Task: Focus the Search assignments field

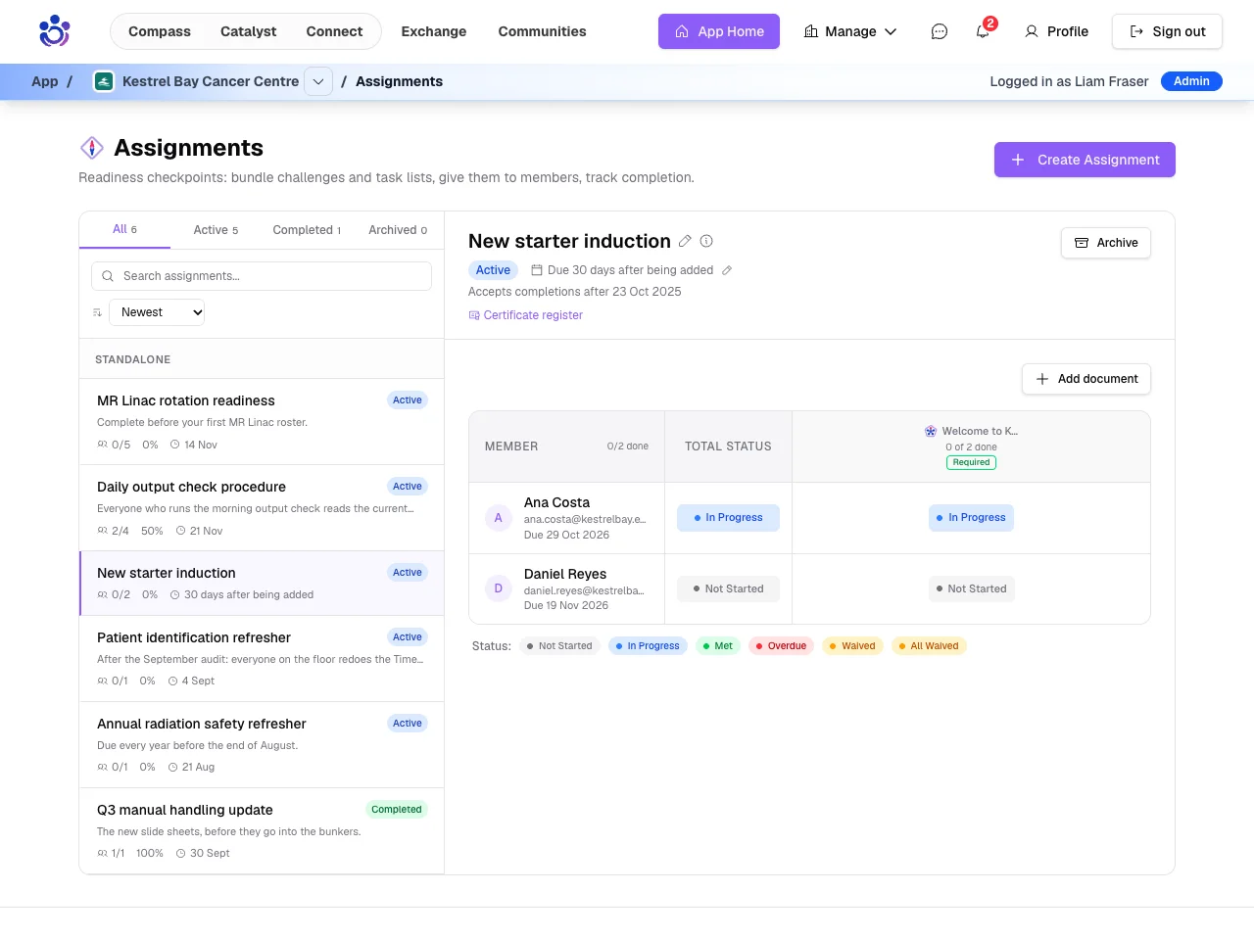Action: point(262,276)
